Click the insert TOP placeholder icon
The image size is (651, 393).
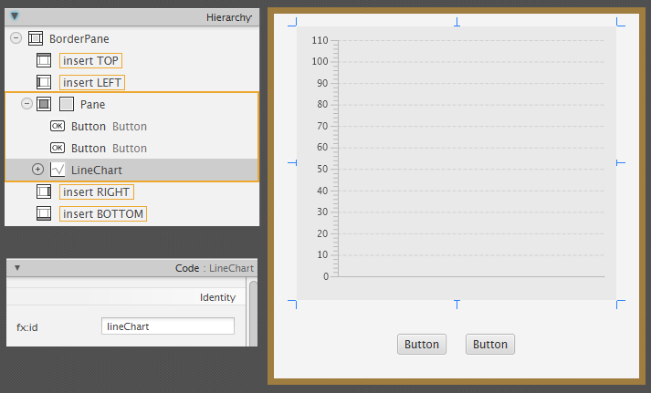pyautogui.click(x=44, y=61)
